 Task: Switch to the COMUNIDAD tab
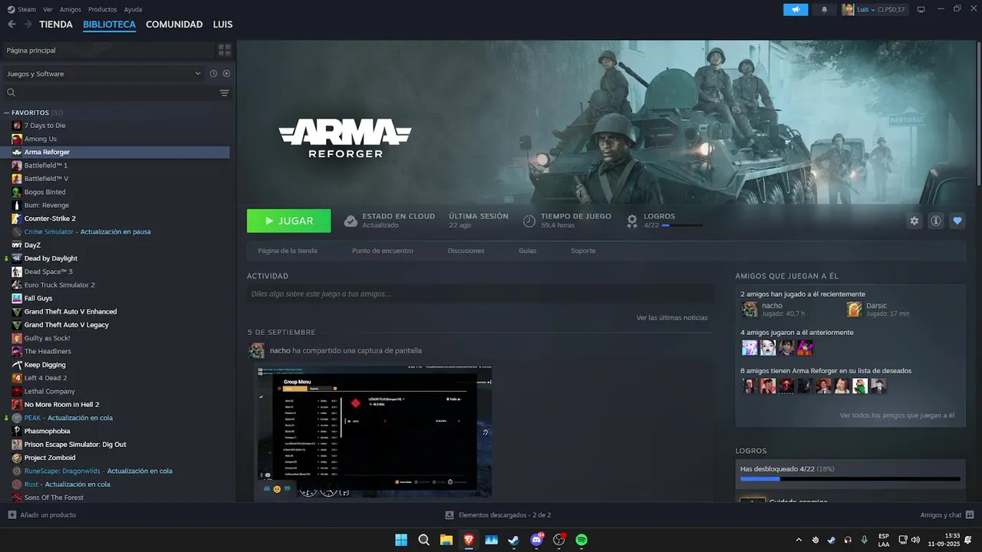[174, 25]
